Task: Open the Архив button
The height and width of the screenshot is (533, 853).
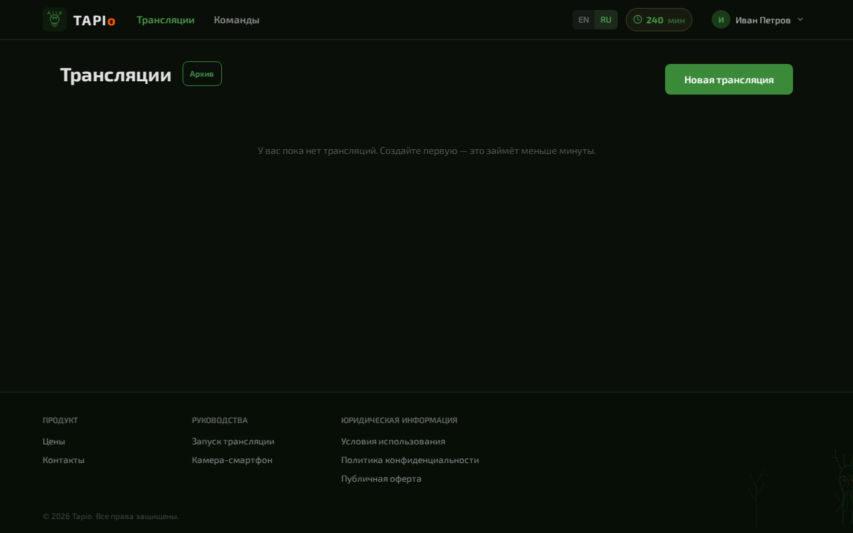Action: click(202, 74)
